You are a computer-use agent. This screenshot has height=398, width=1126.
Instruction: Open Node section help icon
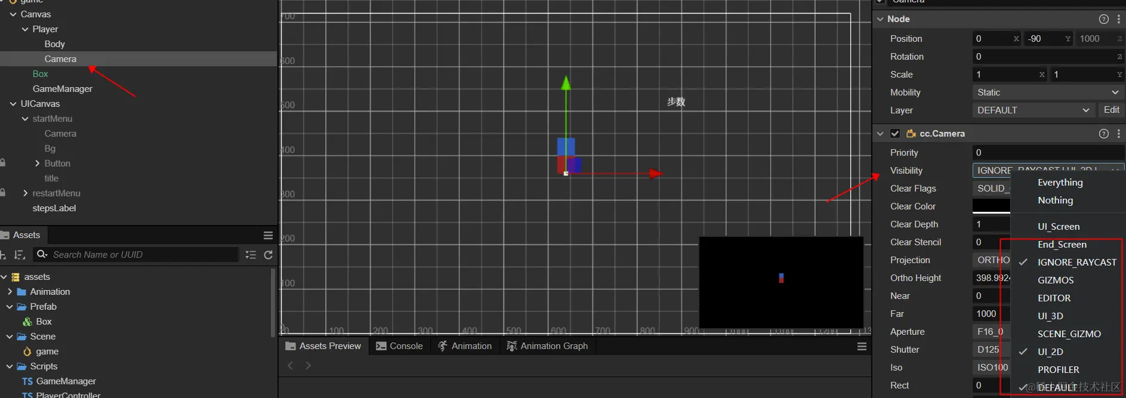[x=1104, y=19]
